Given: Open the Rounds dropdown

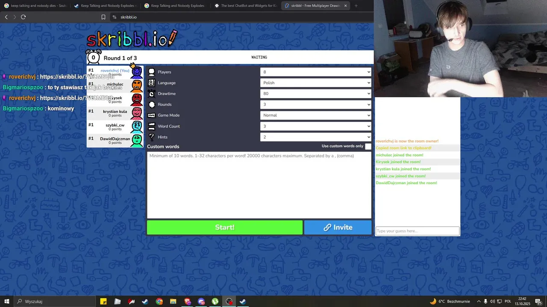Looking at the screenshot, I should pos(315,104).
